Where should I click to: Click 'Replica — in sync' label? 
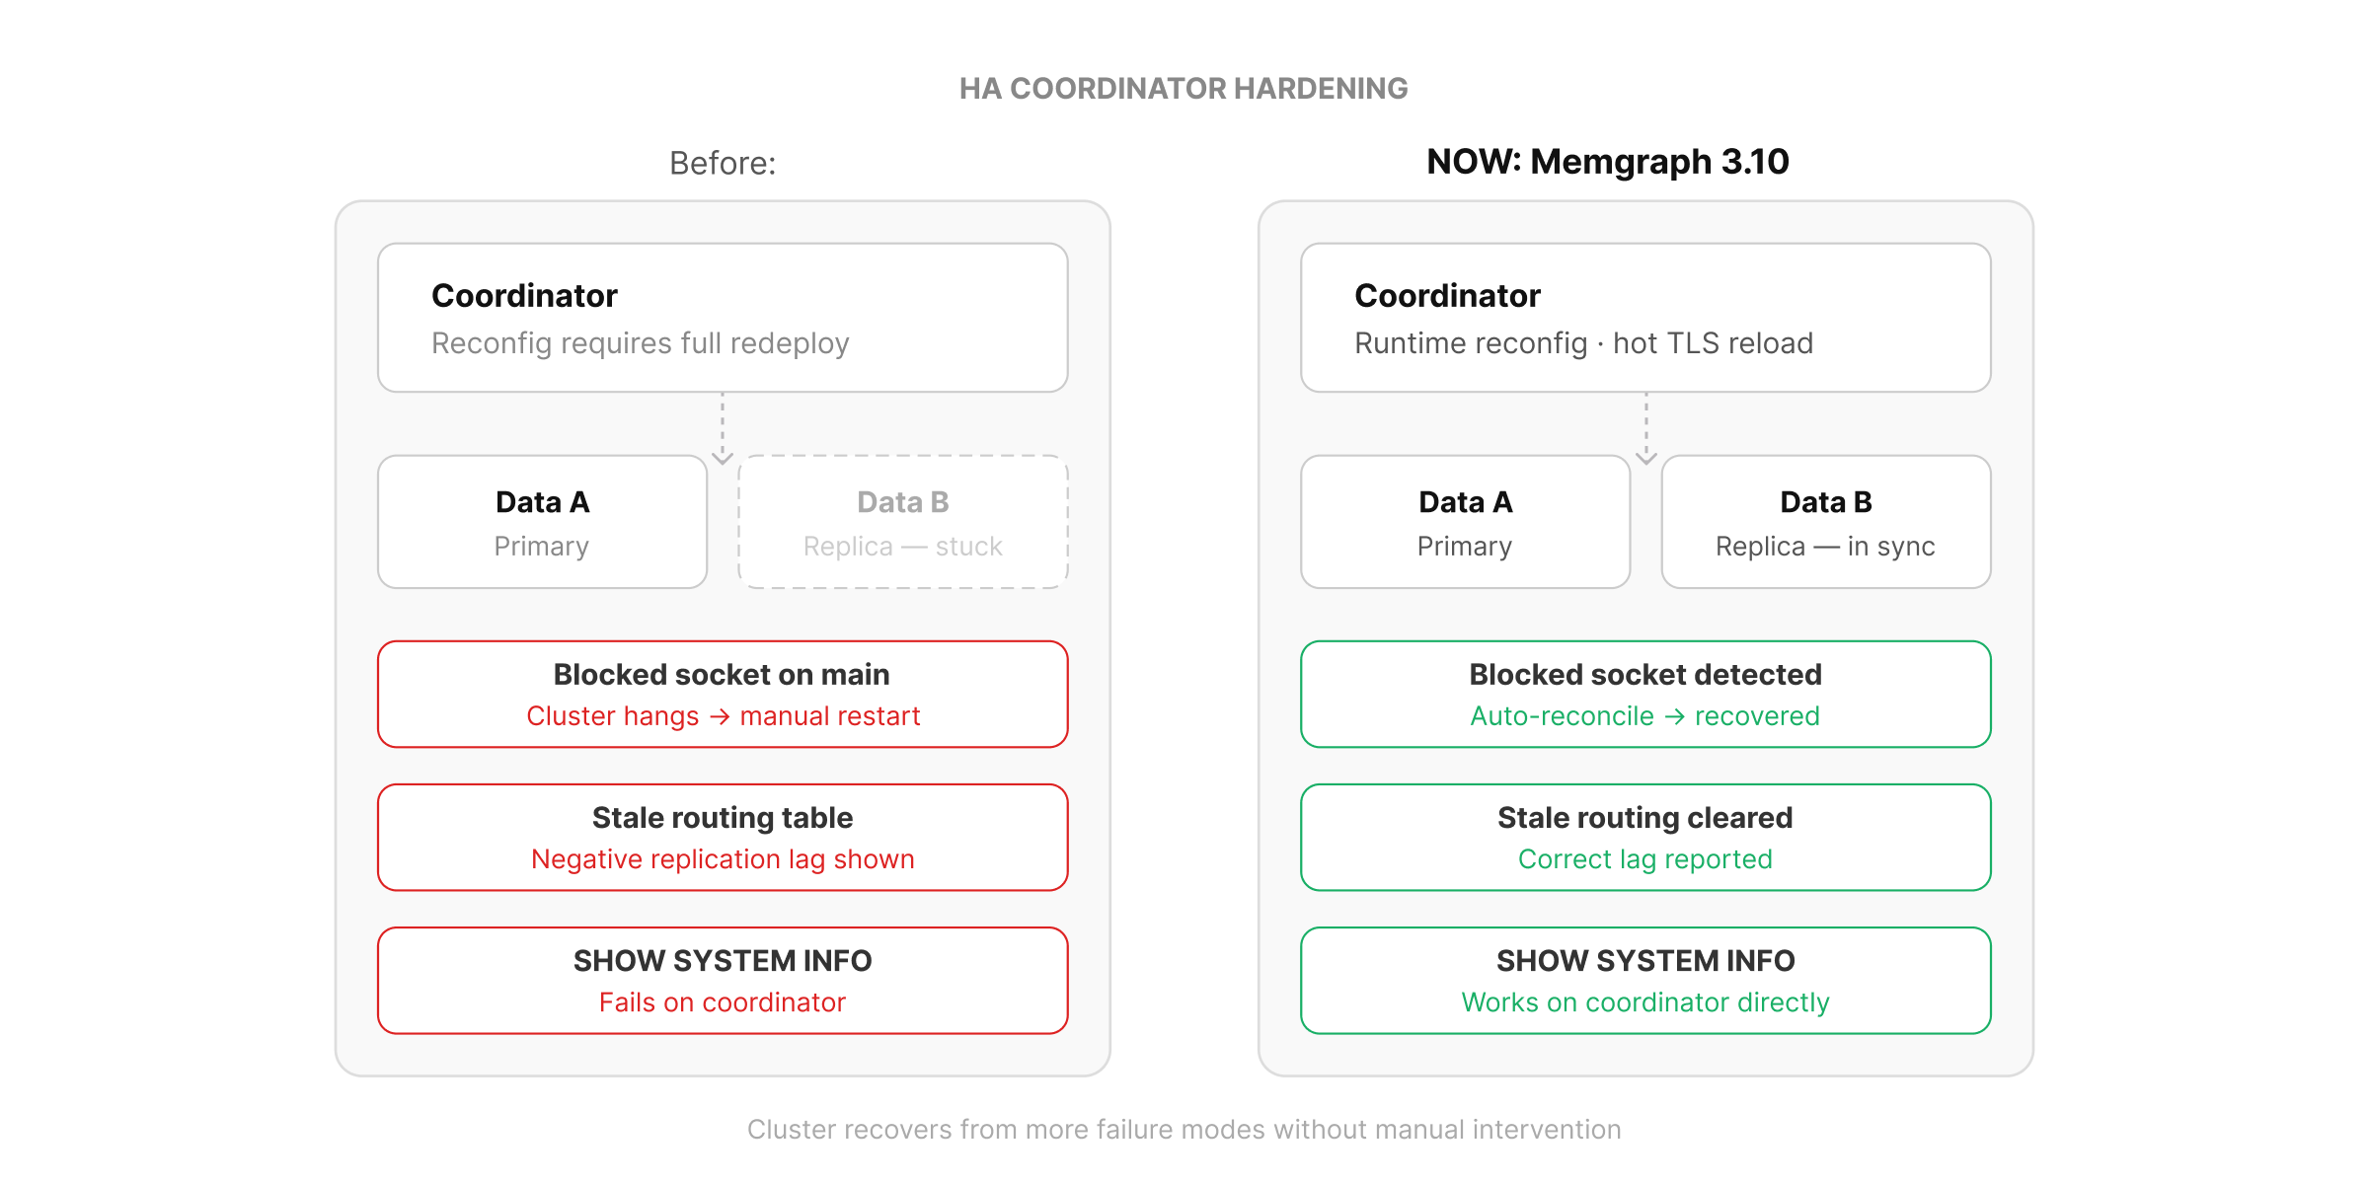coord(1825,547)
